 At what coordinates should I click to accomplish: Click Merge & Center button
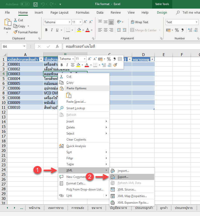(144, 30)
